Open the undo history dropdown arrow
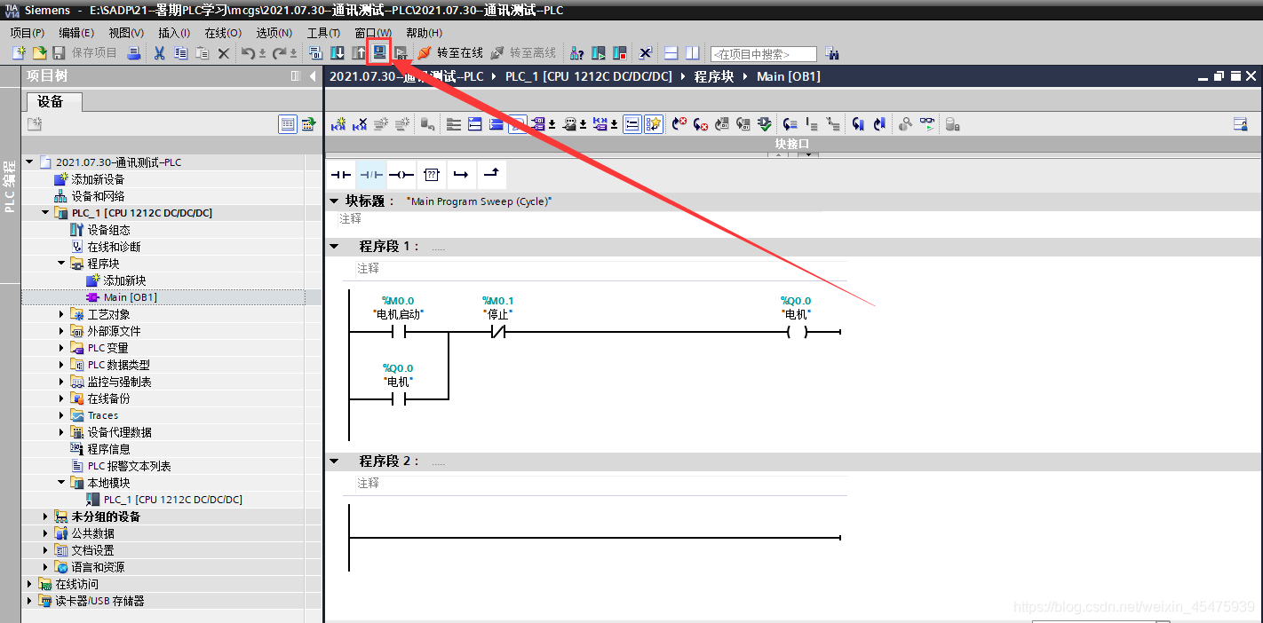 [262, 53]
